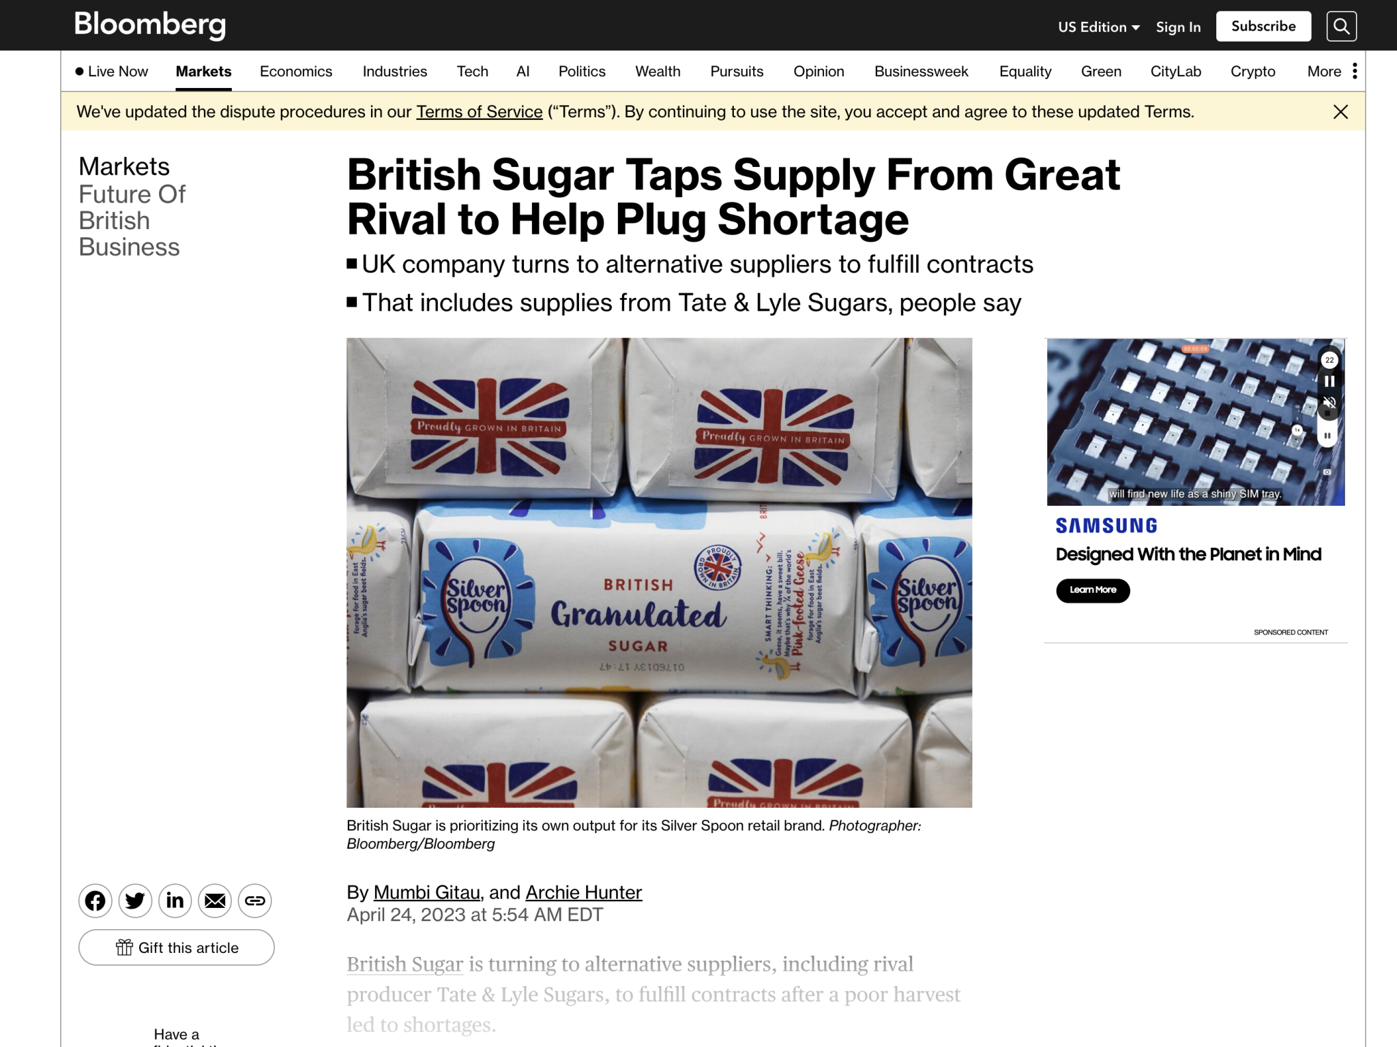
Task: Pause the Samsung ad video
Action: pyautogui.click(x=1329, y=381)
